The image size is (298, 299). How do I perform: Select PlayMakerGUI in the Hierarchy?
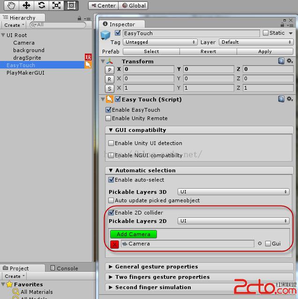(25, 73)
